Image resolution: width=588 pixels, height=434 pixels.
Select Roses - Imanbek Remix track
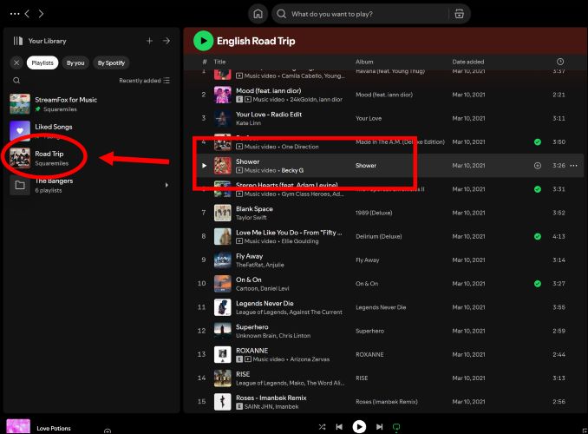pos(271,398)
